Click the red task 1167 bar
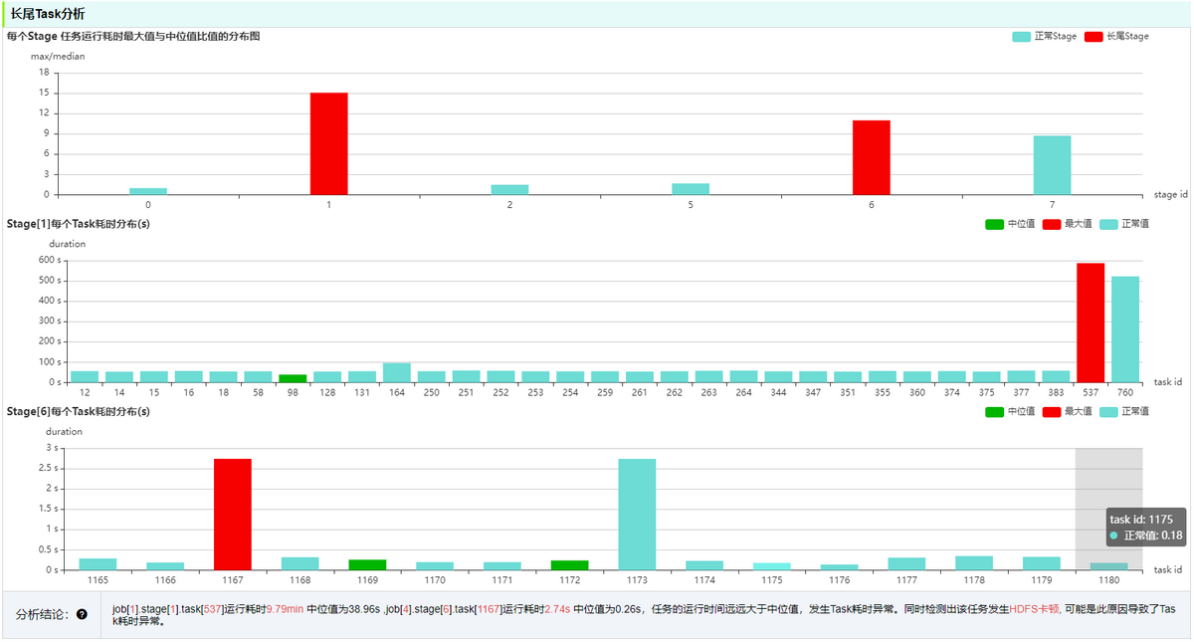This screenshot has height=642, width=1194. point(233,515)
